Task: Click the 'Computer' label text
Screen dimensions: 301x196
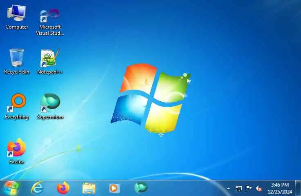Action: (x=17, y=27)
